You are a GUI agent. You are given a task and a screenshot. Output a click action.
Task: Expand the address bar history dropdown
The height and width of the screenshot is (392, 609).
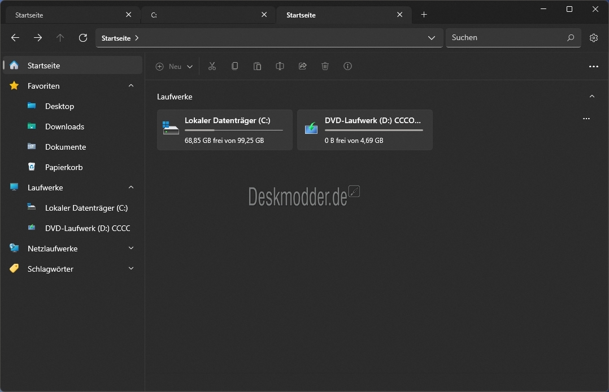pos(431,38)
